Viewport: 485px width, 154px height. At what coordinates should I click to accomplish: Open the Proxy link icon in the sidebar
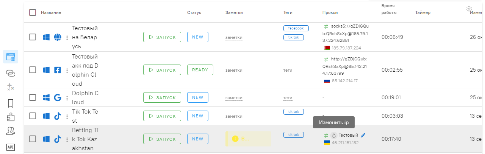click(11, 73)
